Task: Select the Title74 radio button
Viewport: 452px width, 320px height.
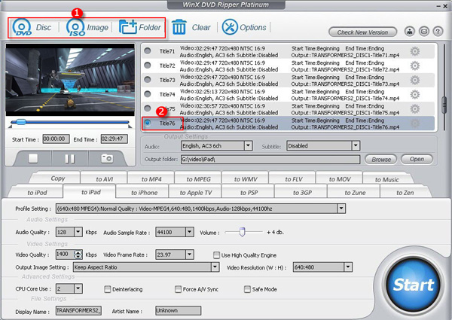Action: point(148,94)
